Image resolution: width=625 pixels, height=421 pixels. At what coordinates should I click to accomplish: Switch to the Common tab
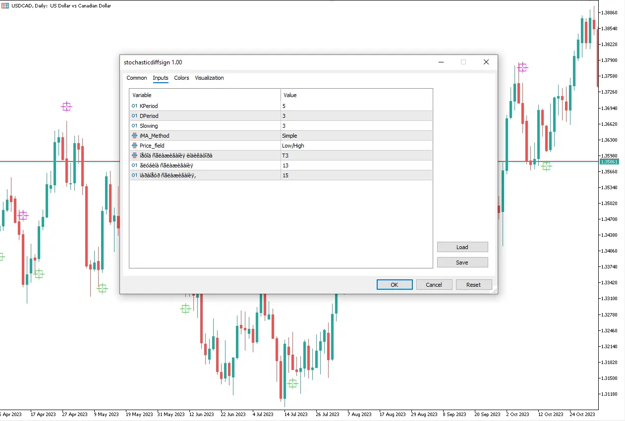pos(137,78)
